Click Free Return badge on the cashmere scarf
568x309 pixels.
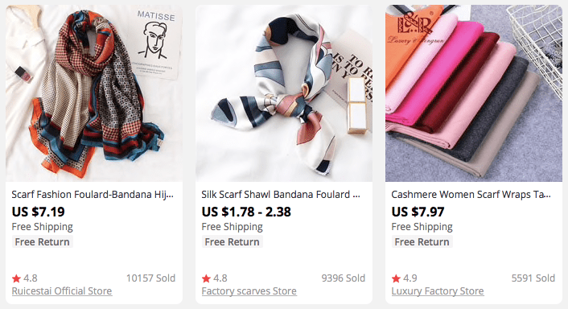tap(422, 241)
